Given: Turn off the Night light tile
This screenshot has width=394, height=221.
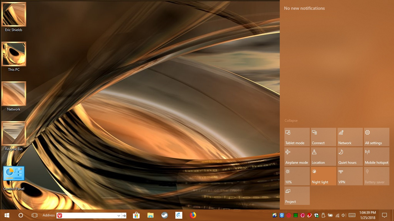Looking at the screenshot, I should pyautogui.click(x=324, y=176).
